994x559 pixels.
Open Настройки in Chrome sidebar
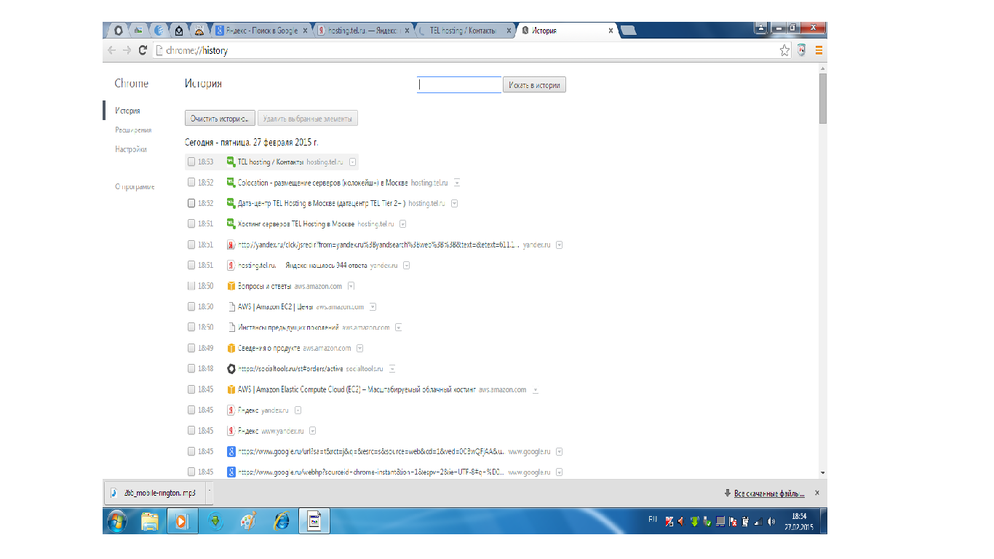[x=131, y=149]
